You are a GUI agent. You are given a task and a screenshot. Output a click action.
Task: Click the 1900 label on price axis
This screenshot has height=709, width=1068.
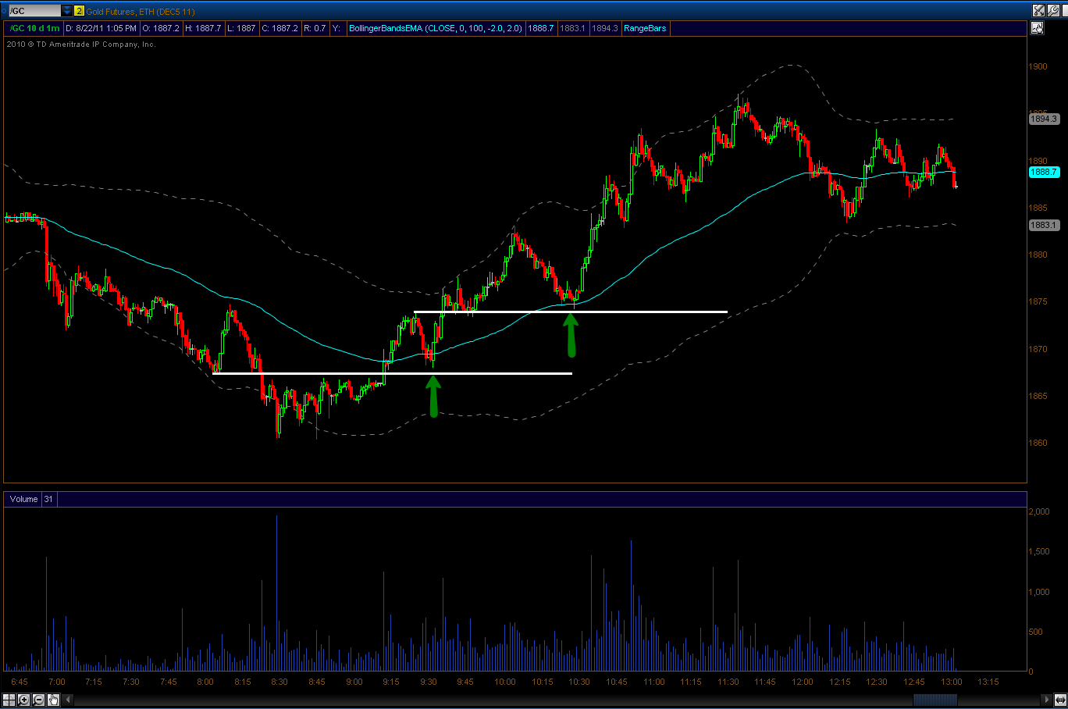1038,66
